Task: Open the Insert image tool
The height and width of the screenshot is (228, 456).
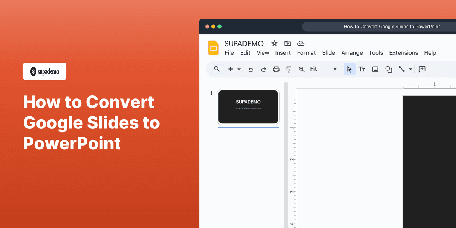Action: point(375,69)
